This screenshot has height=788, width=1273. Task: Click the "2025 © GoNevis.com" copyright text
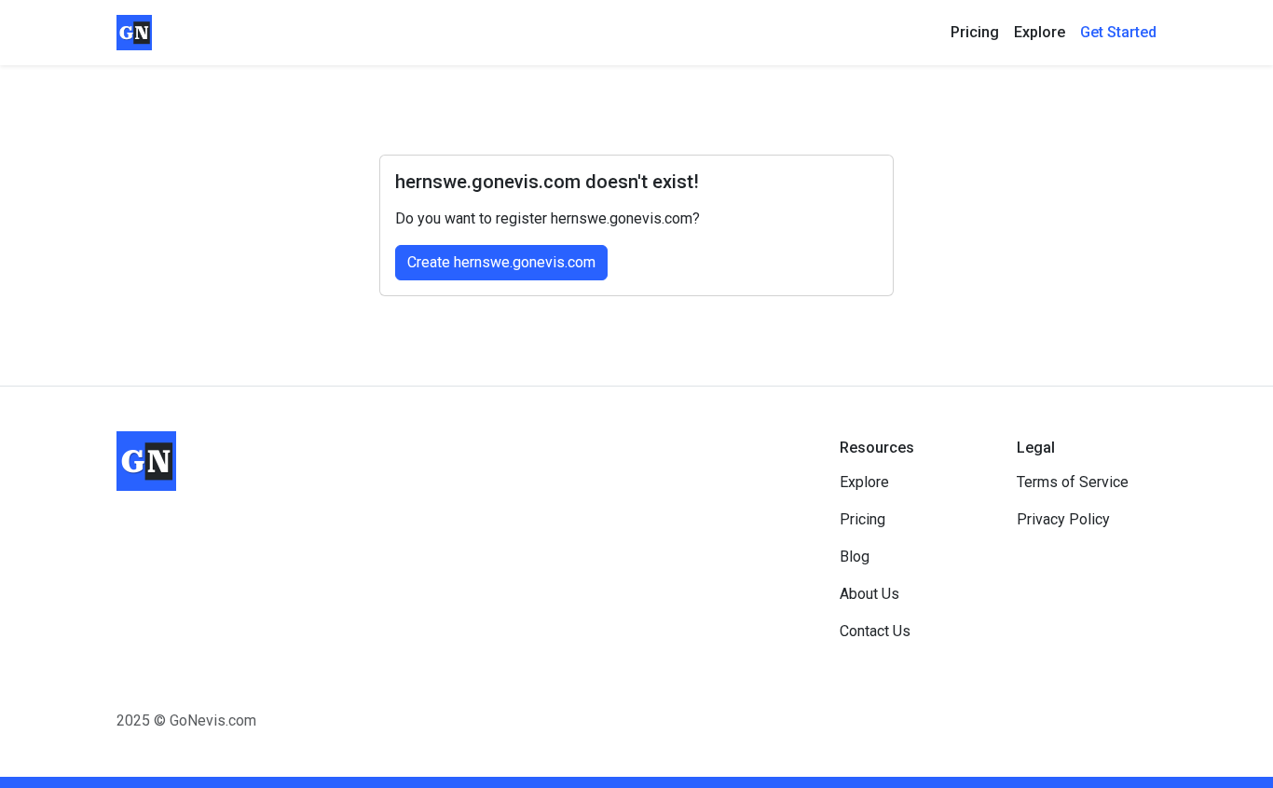pos(186,721)
